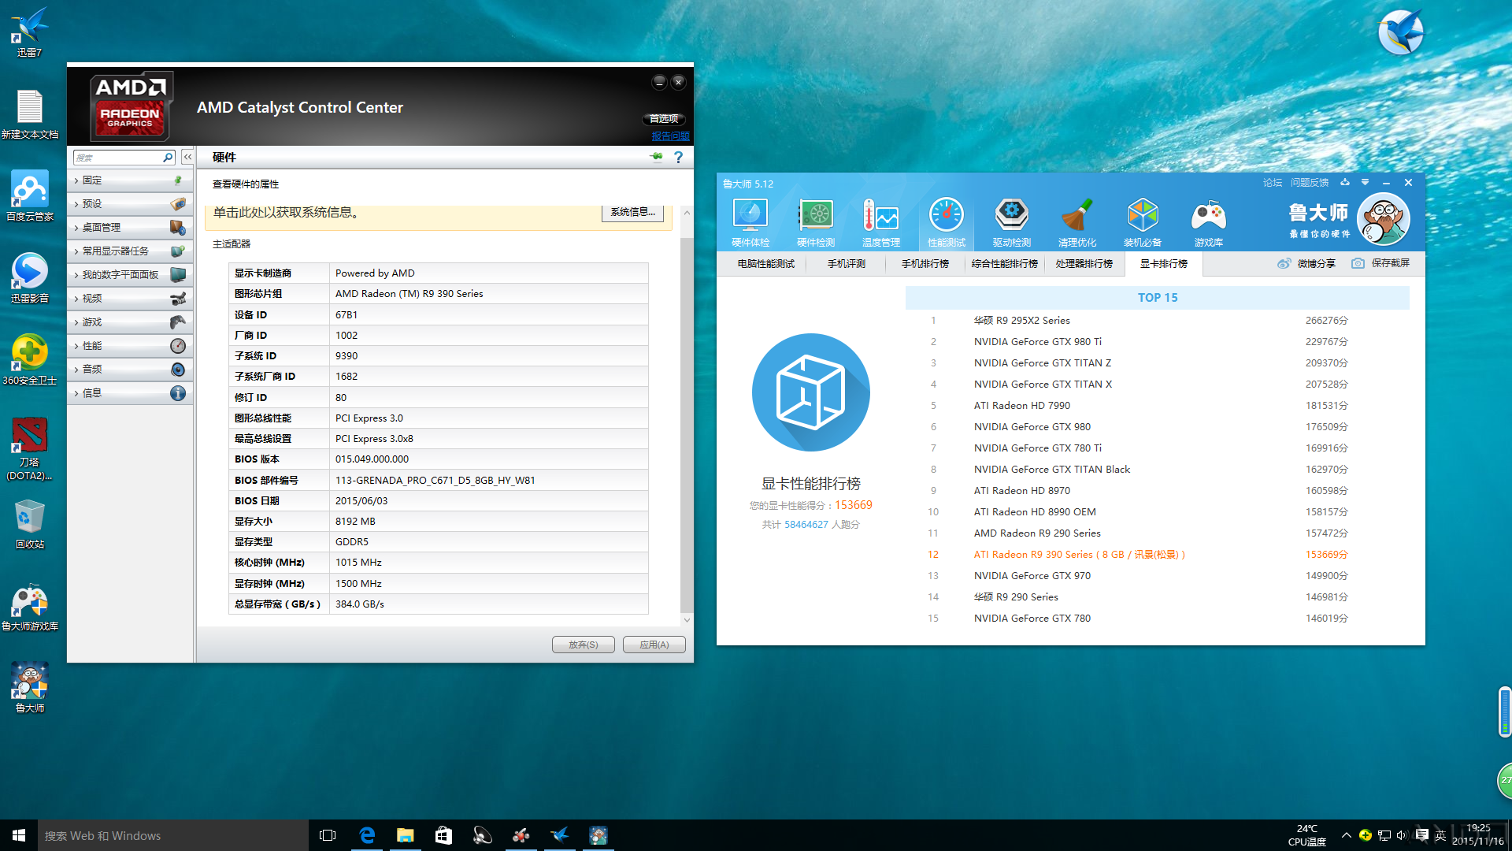The width and height of the screenshot is (1512, 851).
Task: Expand 我的数字平面面板 category
Action: pos(130,275)
